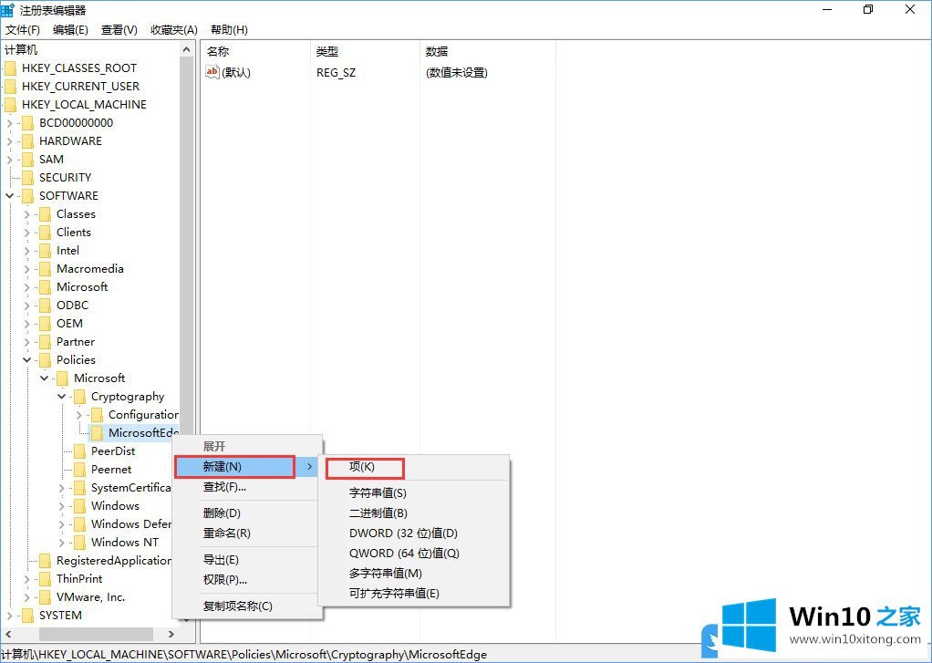Screen dimensions: 932x663
Task: Click the Intel folder icon
Action: tap(45, 251)
